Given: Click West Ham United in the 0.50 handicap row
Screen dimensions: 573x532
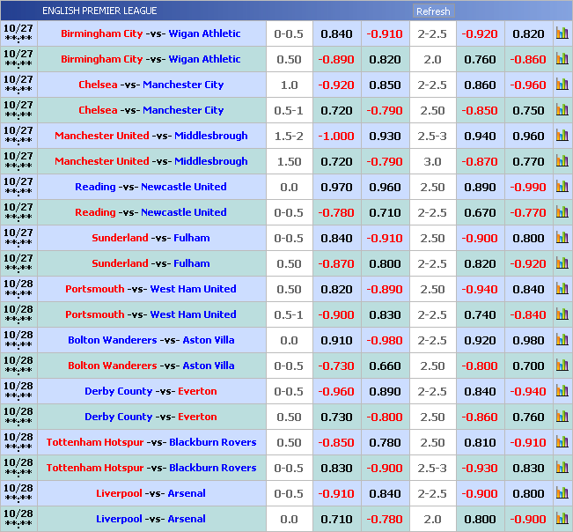Looking at the screenshot, I should (x=193, y=290).
